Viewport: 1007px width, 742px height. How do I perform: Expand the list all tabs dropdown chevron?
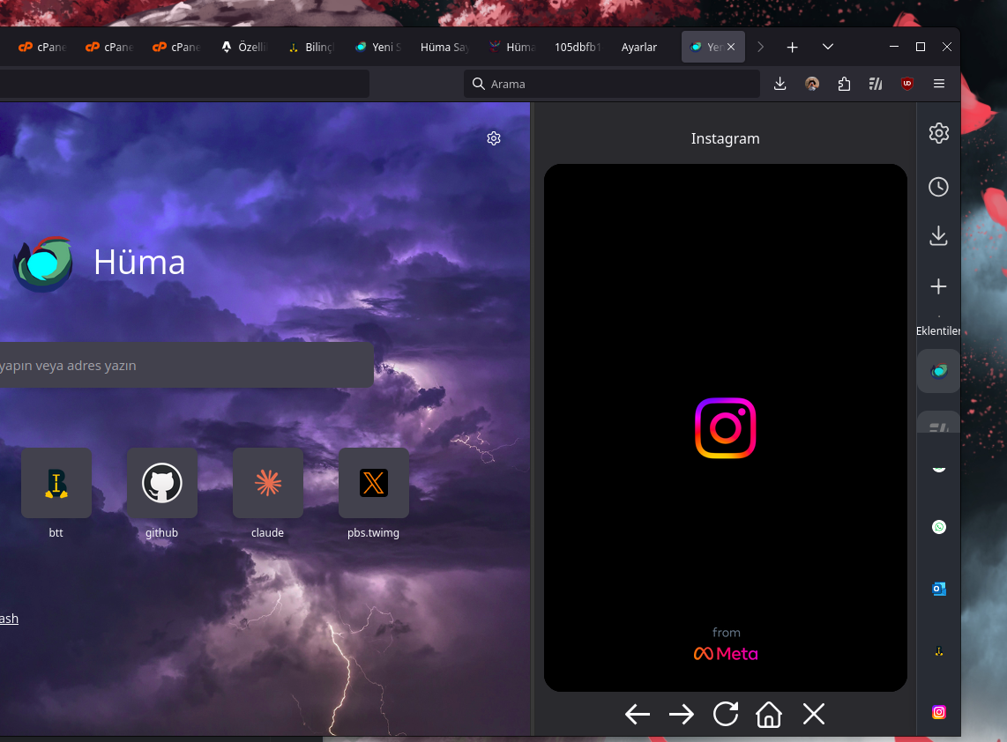(828, 47)
